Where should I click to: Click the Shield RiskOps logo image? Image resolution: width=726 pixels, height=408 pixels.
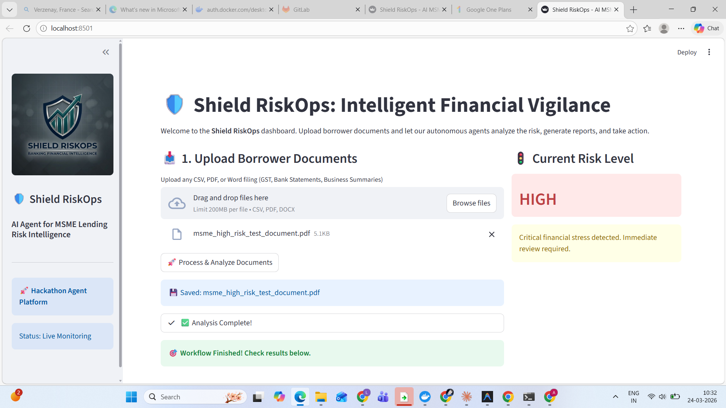coord(62,124)
